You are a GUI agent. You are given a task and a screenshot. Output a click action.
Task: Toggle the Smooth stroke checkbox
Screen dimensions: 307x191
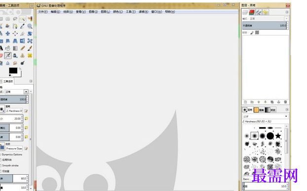coord(0,165)
